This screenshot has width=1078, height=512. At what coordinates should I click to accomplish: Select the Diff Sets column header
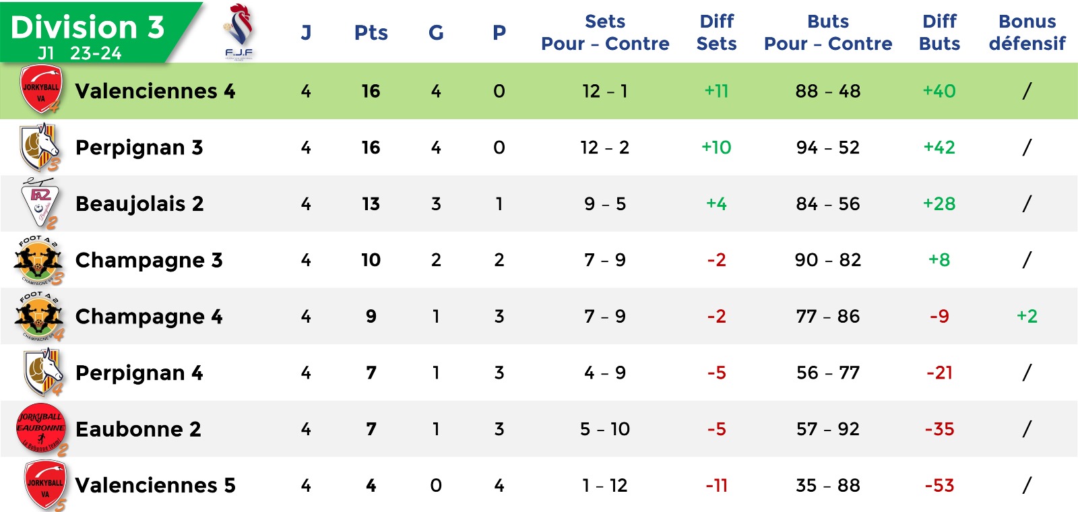716,32
